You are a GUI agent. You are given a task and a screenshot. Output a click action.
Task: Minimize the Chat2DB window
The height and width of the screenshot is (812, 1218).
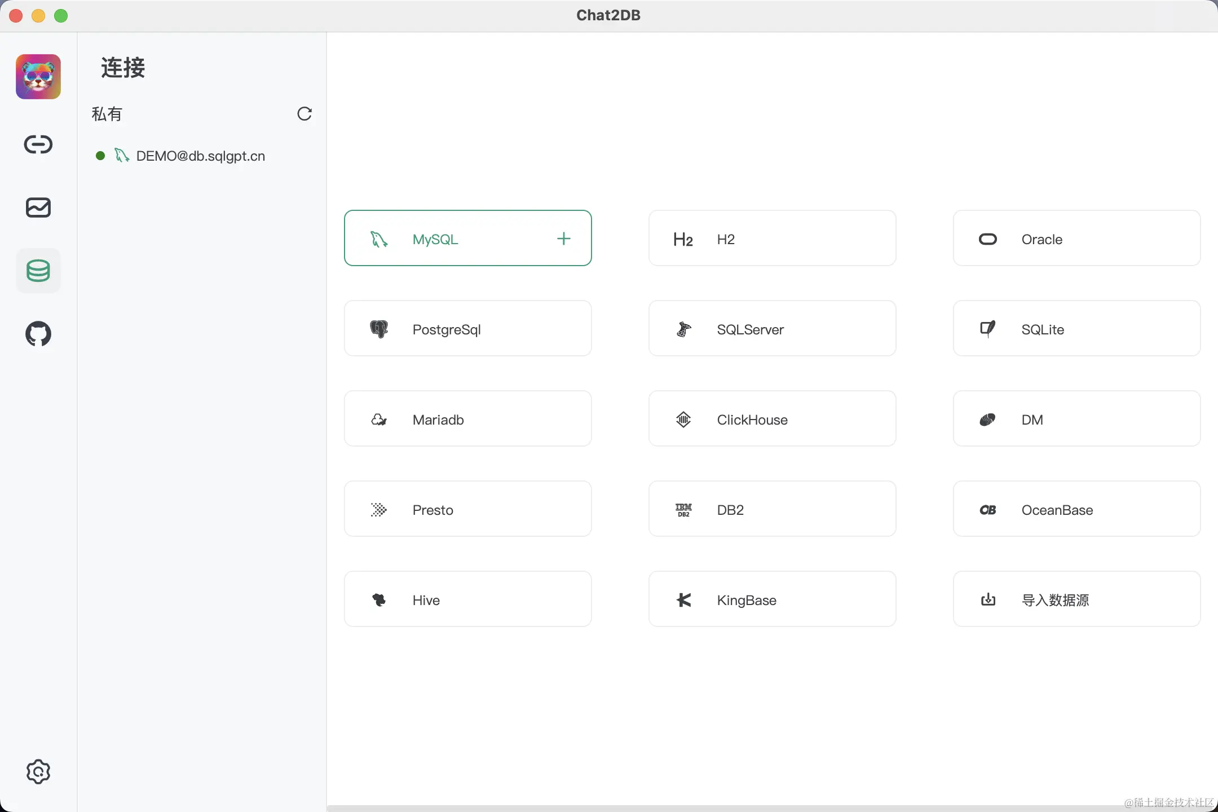[x=38, y=16]
